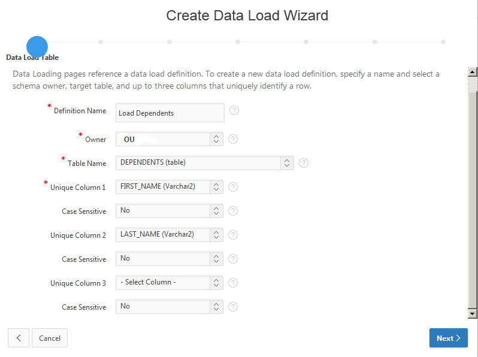
Task: Choose a column in Unique Column 3
Action: (169, 283)
